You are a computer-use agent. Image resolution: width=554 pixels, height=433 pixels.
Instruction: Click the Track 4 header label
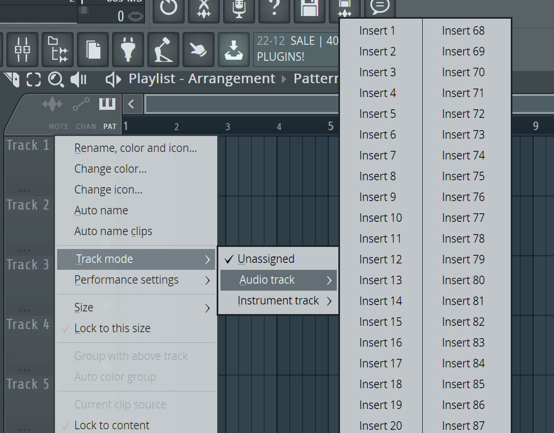(x=28, y=324)
